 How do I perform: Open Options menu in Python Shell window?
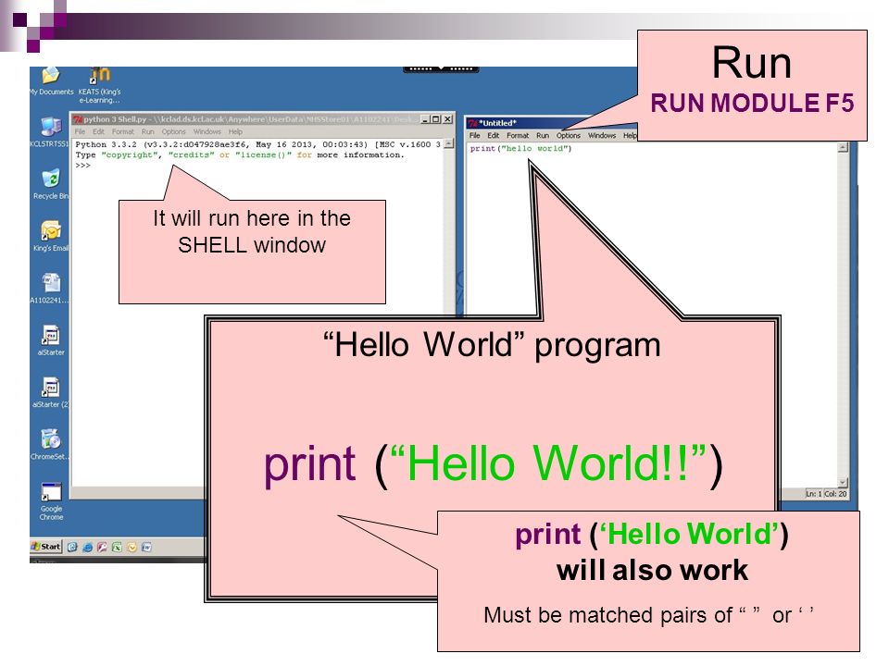coord(173,131)
